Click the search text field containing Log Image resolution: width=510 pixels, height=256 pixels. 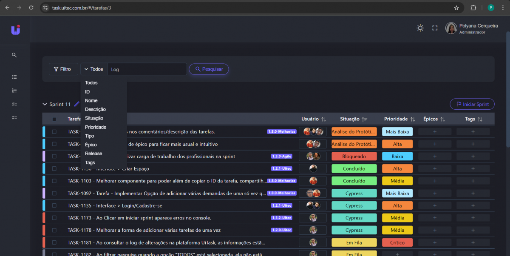146,69
